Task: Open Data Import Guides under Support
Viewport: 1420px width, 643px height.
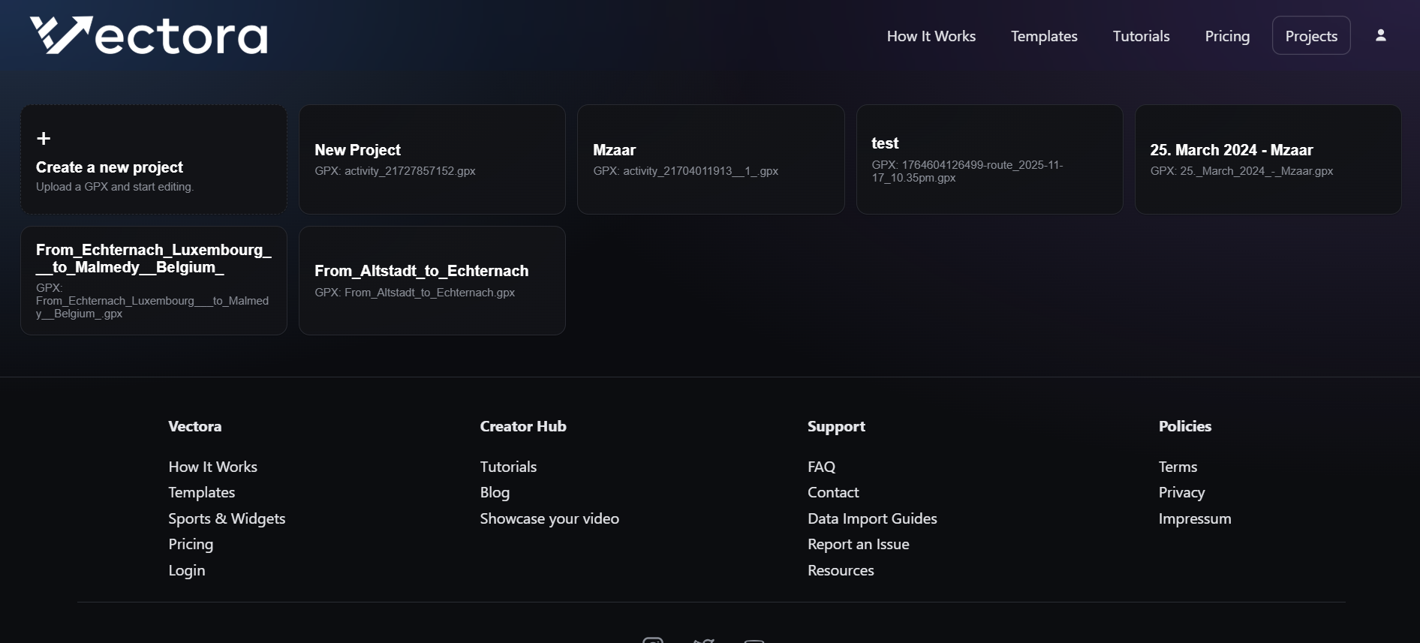Action: [x=872, y=518]
